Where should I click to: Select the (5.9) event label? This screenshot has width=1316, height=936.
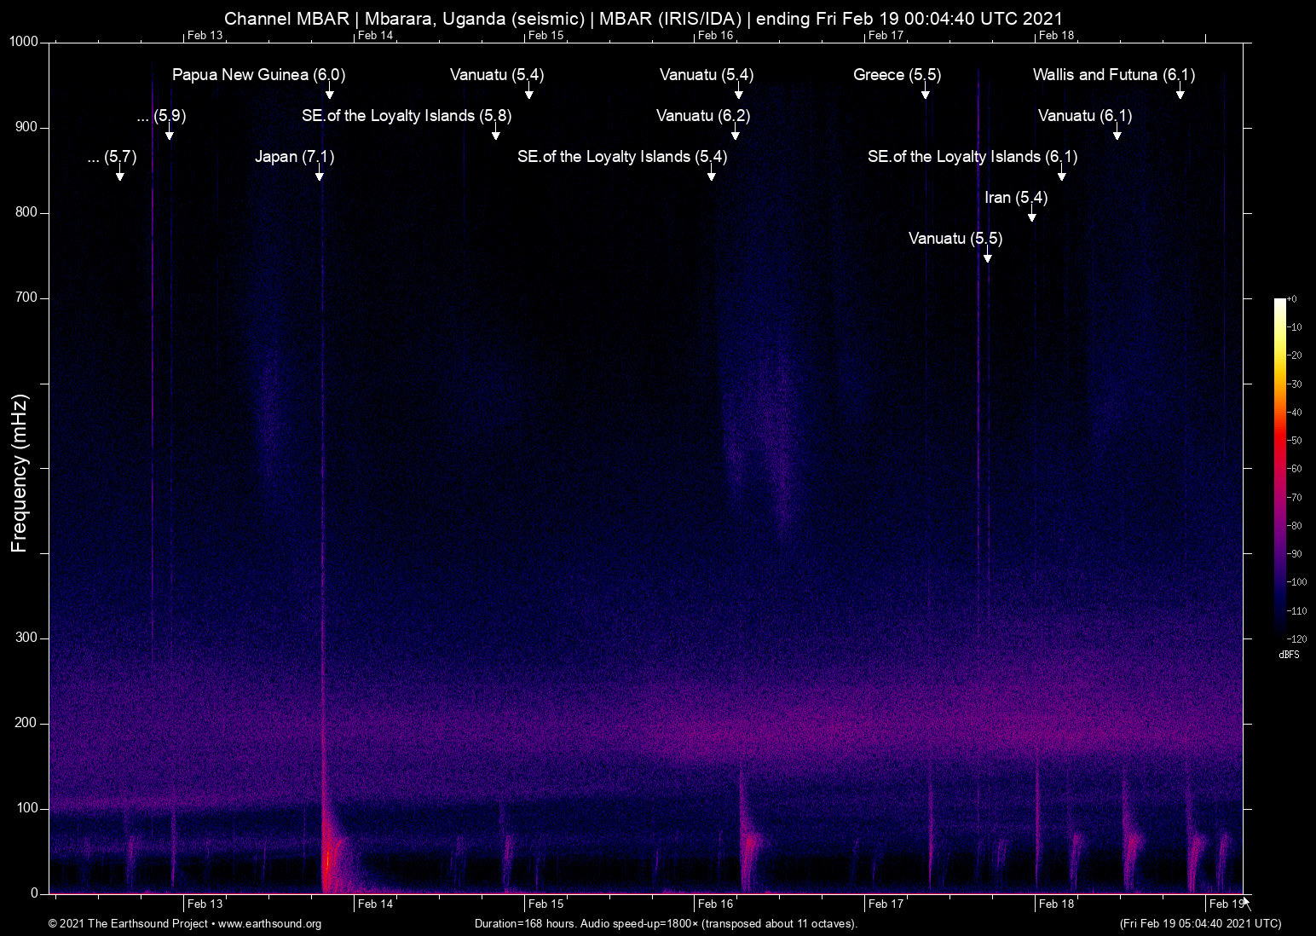[161, 116]
